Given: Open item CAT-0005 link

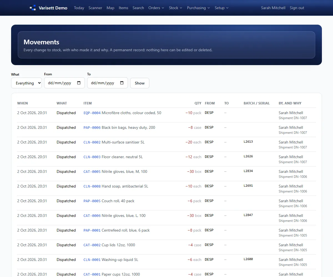Looking at the screenshot, I should [92, 171].
